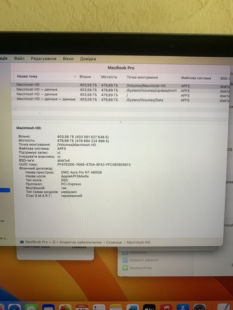Open the Довідка menu

tap(88, 59)
